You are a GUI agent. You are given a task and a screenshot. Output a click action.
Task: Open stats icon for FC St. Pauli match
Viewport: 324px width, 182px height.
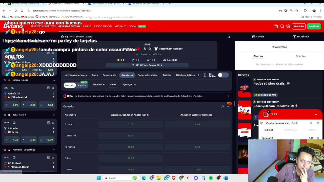click(x=48, y=157)
